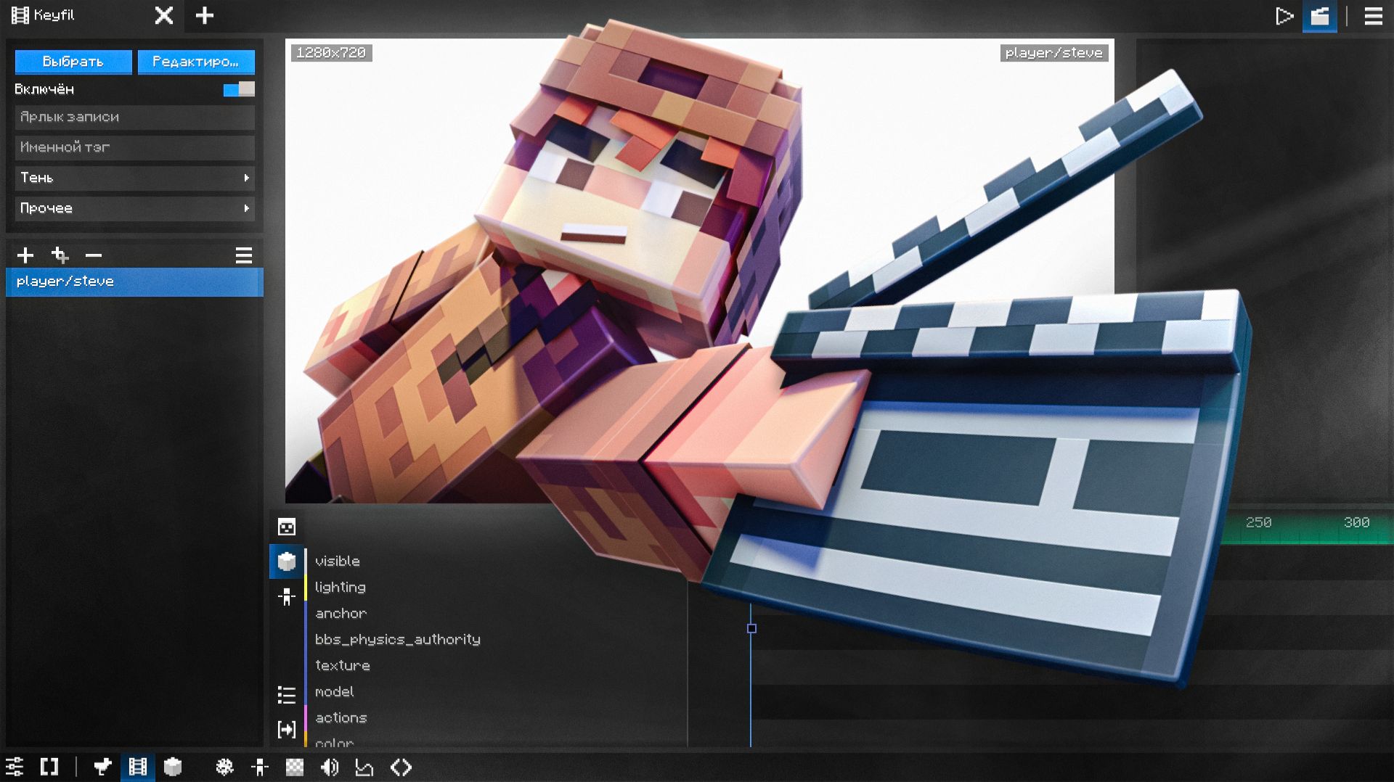The image size is (1394, 782).
Task: Click the person figure icon in the bottom bar
Action: pos(259,767)
